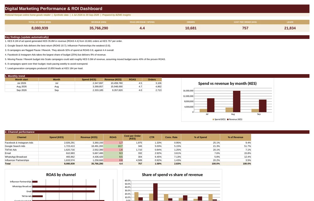Screen dimensions: 314x201
Task: Select finding 6 about campaigns over budget
Action: tap(46, 64)
